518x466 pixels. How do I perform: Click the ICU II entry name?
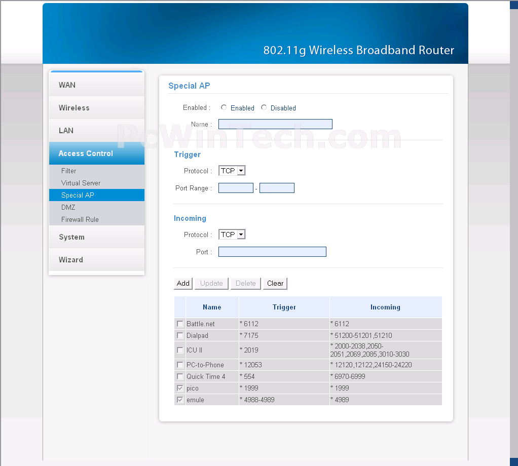pyautogui.click(x=194, y=350)
